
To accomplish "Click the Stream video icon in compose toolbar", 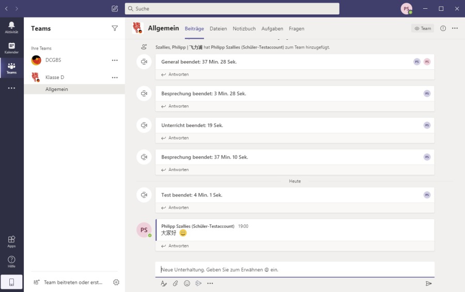I will pyautogui.click(x=198, y=283).
